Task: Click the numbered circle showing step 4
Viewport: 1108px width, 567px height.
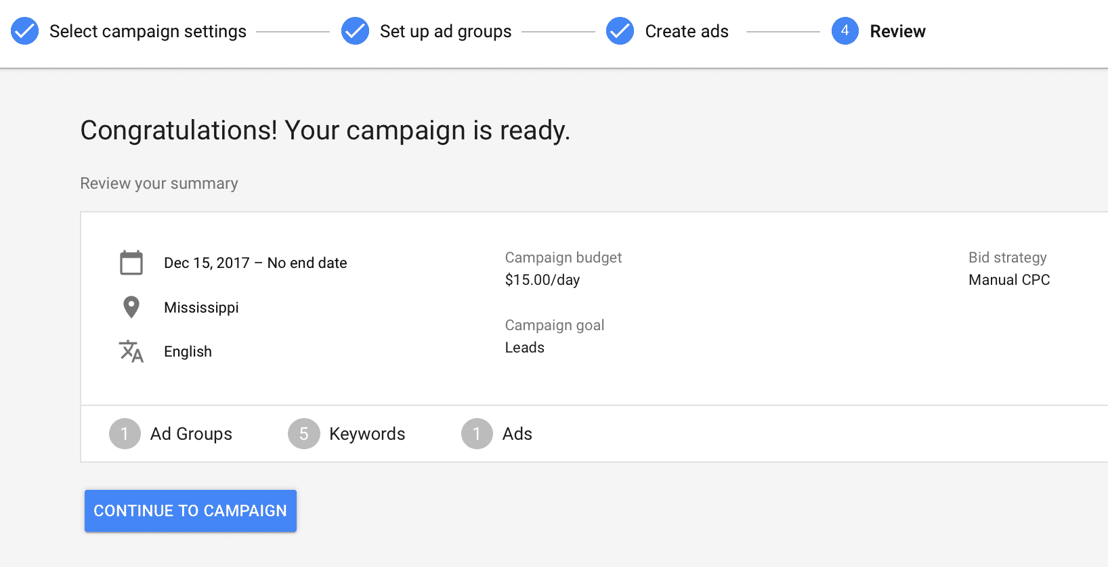Action: [845, 31]
